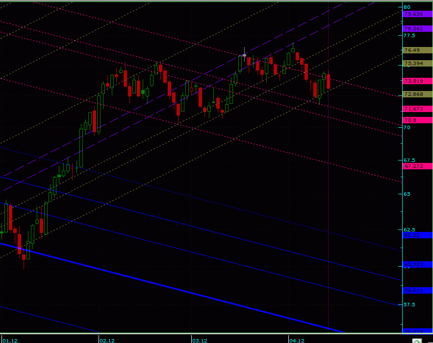Click the pink 70.8 price label
This screenshot has height=343, width=433.
pyautogui.click(x=417, y=120)
